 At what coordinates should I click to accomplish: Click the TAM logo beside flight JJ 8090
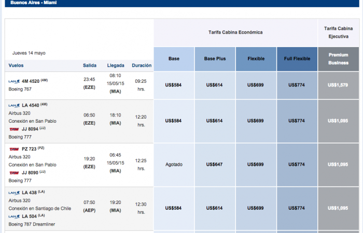click(x=14, y=172)
